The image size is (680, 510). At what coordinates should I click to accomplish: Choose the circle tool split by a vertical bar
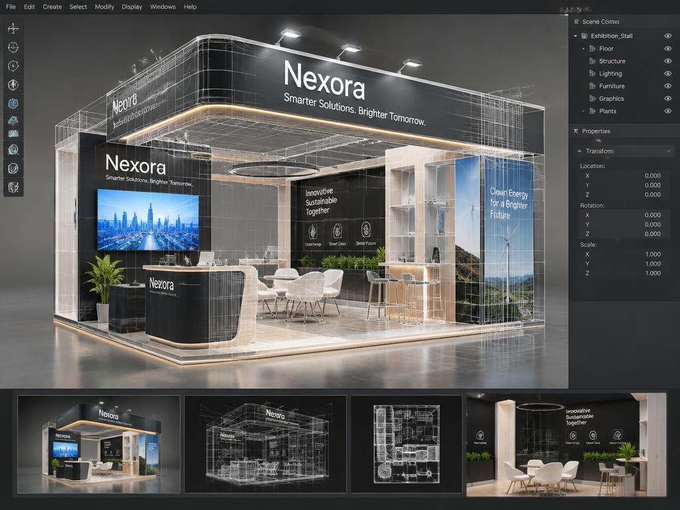[13, 84]
